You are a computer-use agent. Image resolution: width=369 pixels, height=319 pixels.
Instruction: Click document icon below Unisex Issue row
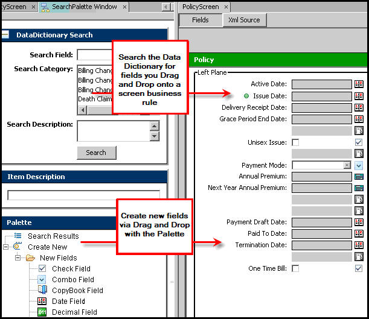point(359,154)
